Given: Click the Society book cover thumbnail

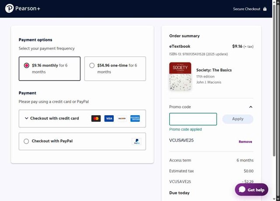Looking at the screenshot, I should tap(180, 76).
